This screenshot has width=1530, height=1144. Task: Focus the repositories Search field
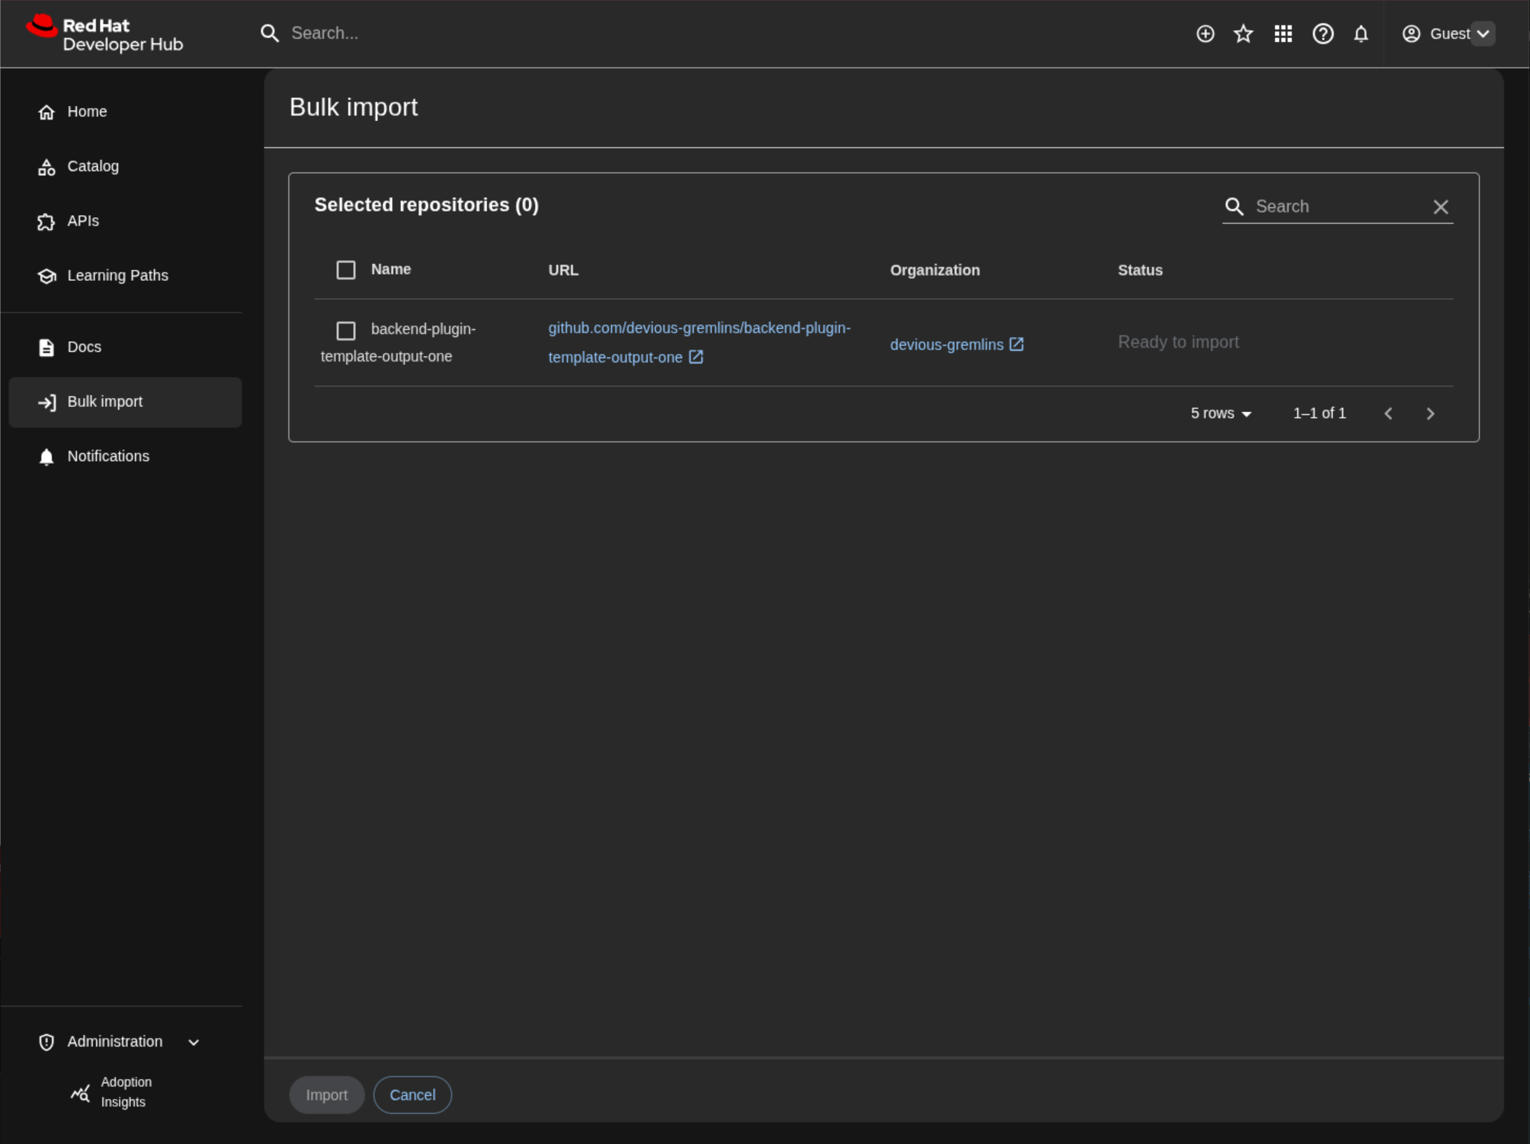click(x=1338, y=207)
